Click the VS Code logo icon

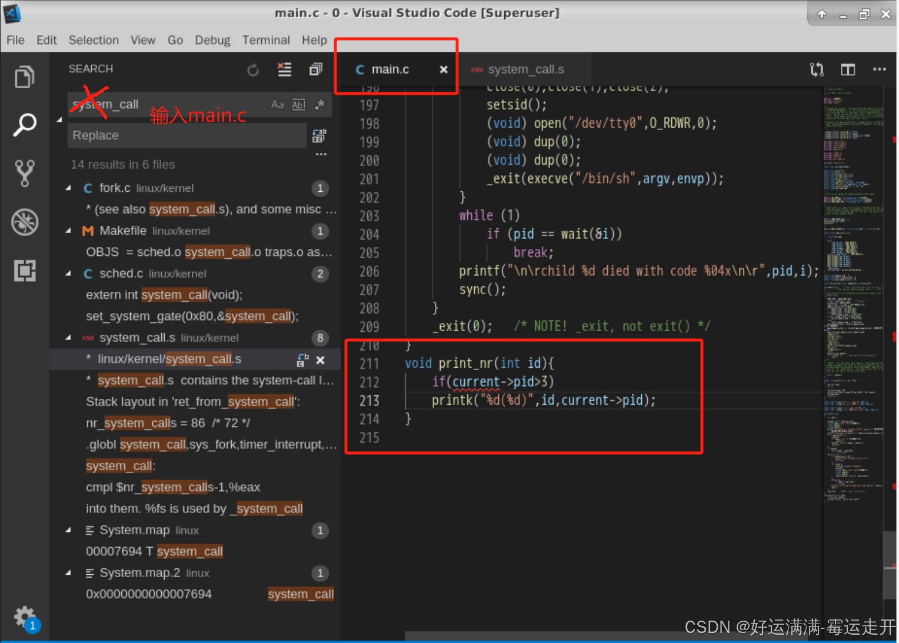(12, 13)
